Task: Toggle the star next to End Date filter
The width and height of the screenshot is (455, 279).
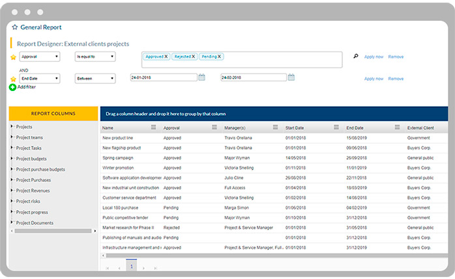Action: tap(13, 79)
